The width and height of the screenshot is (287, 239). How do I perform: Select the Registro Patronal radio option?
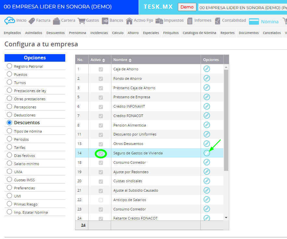[9, 66]
